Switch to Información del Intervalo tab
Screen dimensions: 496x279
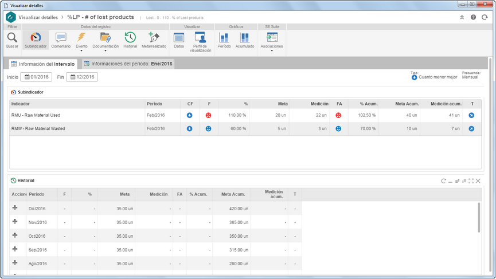[43, 64]
